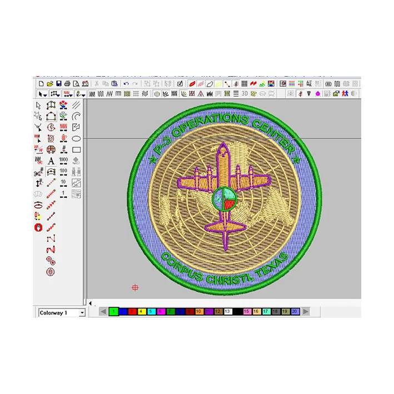Select the arrow Select Object tool in the left toolbox
The width and height of the screenshot is (394, 394).
(x=38, y=105)
